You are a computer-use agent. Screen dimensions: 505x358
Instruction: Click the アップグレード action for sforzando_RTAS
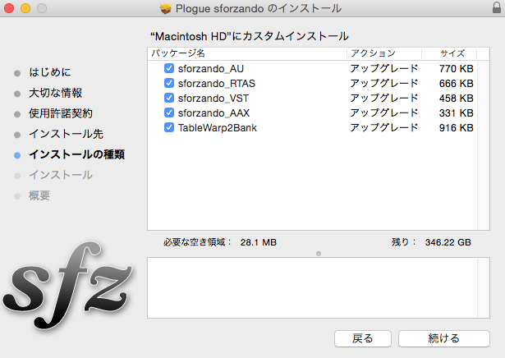(384, 84)
